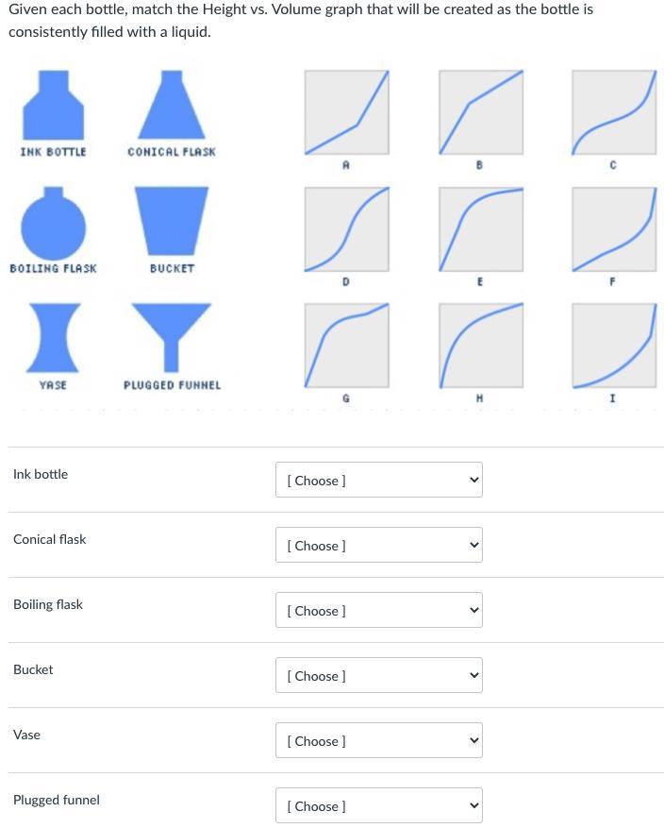Select the Vase shape image
The image size is (664, 828).
point(53,338)
